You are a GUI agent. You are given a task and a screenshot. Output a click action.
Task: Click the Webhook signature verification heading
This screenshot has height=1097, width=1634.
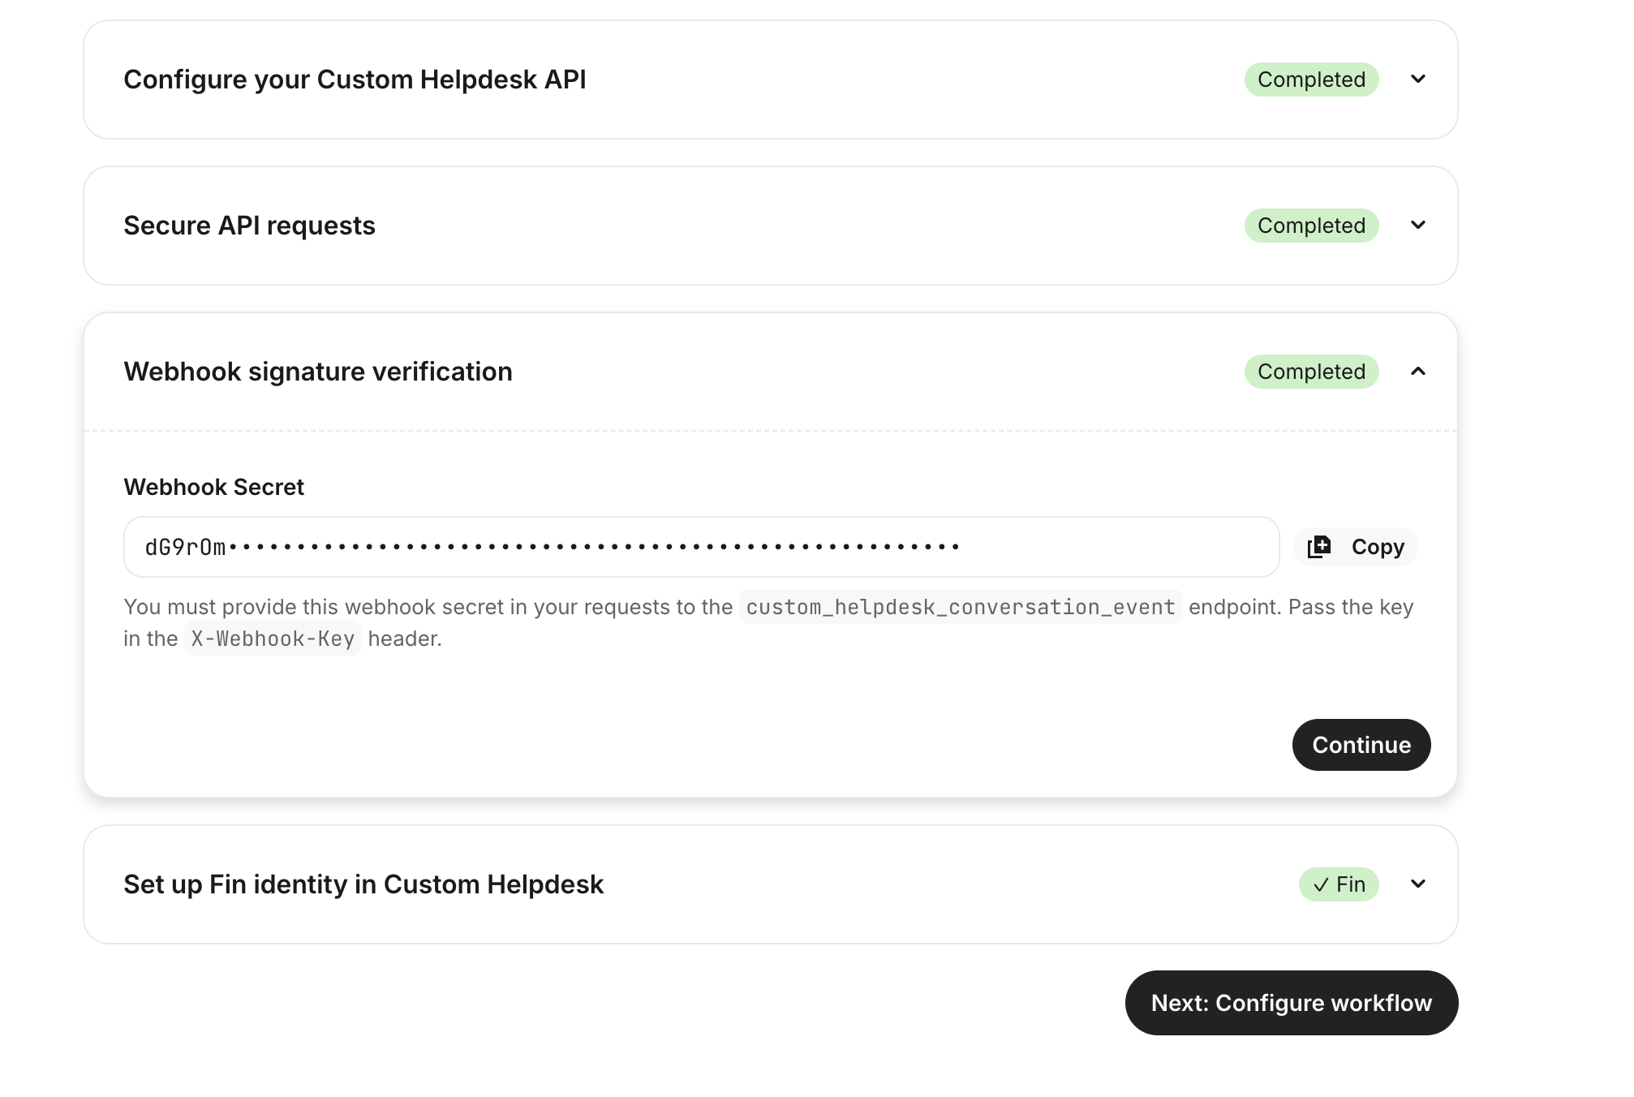pos(318,372)
